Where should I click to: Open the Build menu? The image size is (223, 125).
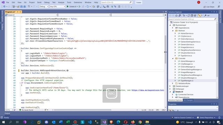coord(39,2)
